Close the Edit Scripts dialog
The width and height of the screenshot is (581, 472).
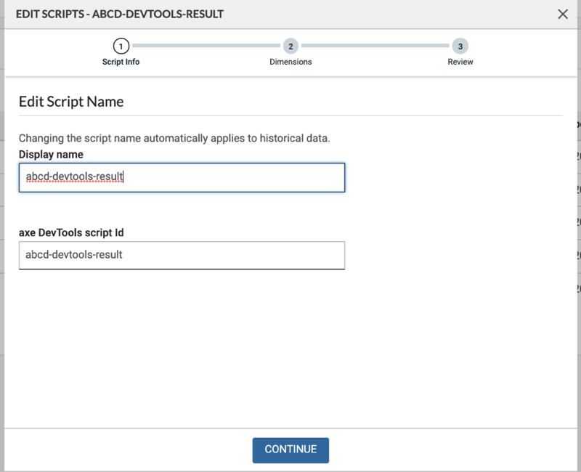563,14
